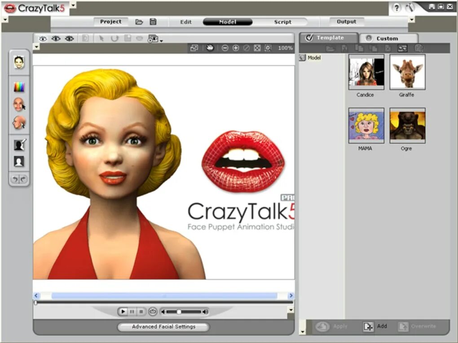
Task: Open Advanced Facial Settings
Action: [x=163, y=327]
